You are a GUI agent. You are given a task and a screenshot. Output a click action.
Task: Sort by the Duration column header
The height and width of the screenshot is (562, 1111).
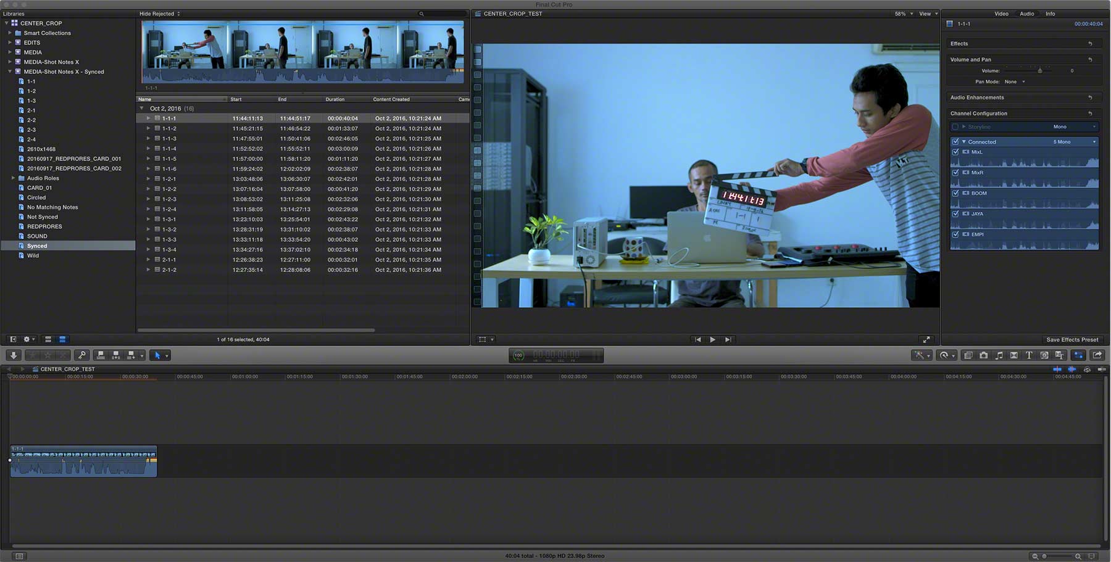click(335, 99)
